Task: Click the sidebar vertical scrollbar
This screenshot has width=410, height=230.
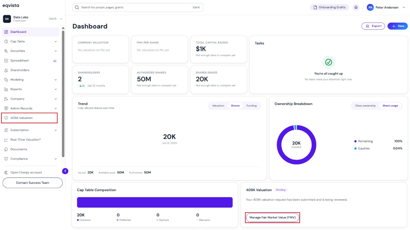Action: (x=63, y=94)
